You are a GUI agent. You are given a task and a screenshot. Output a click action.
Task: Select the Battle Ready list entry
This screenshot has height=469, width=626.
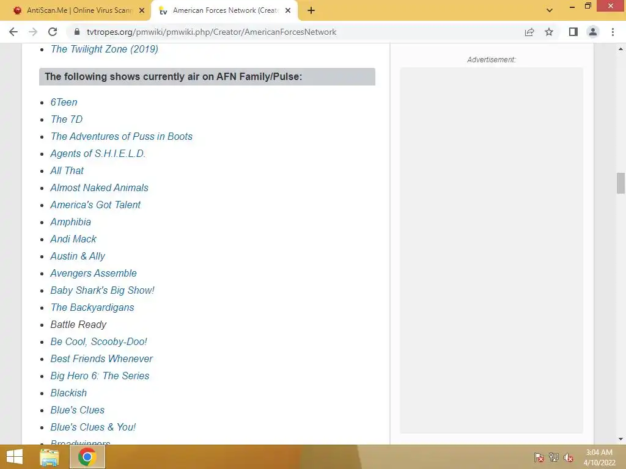[x=79, y=325]
